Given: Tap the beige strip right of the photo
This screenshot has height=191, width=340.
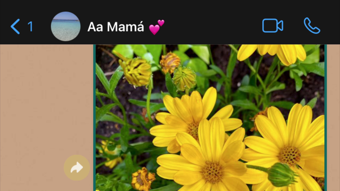Looking at the screenshot, I should click(333, 118).
